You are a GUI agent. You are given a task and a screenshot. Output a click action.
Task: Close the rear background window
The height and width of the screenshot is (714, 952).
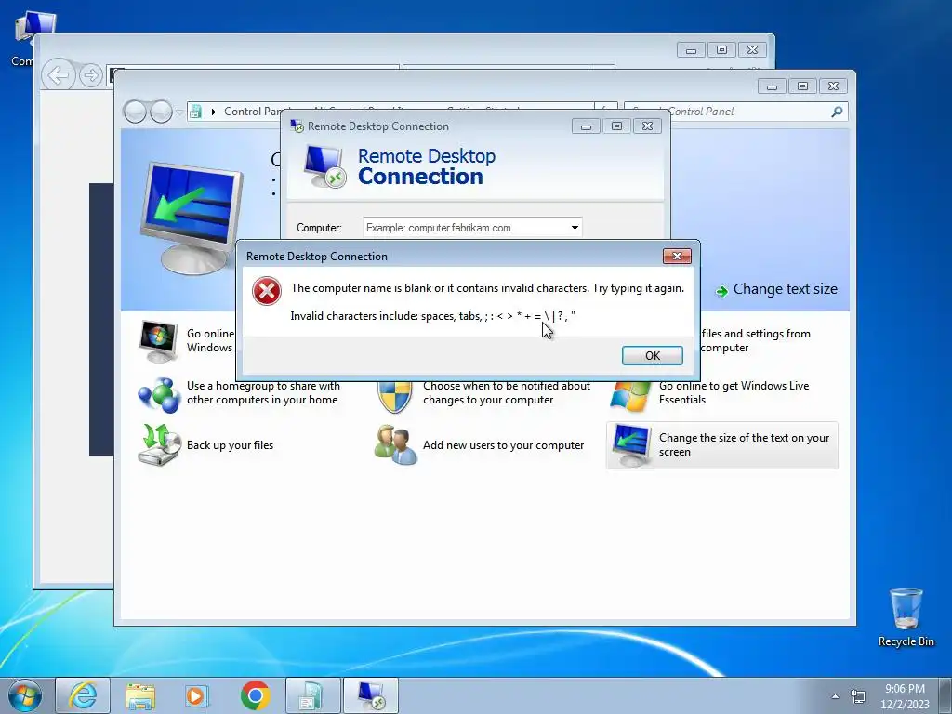coord(753,50)
